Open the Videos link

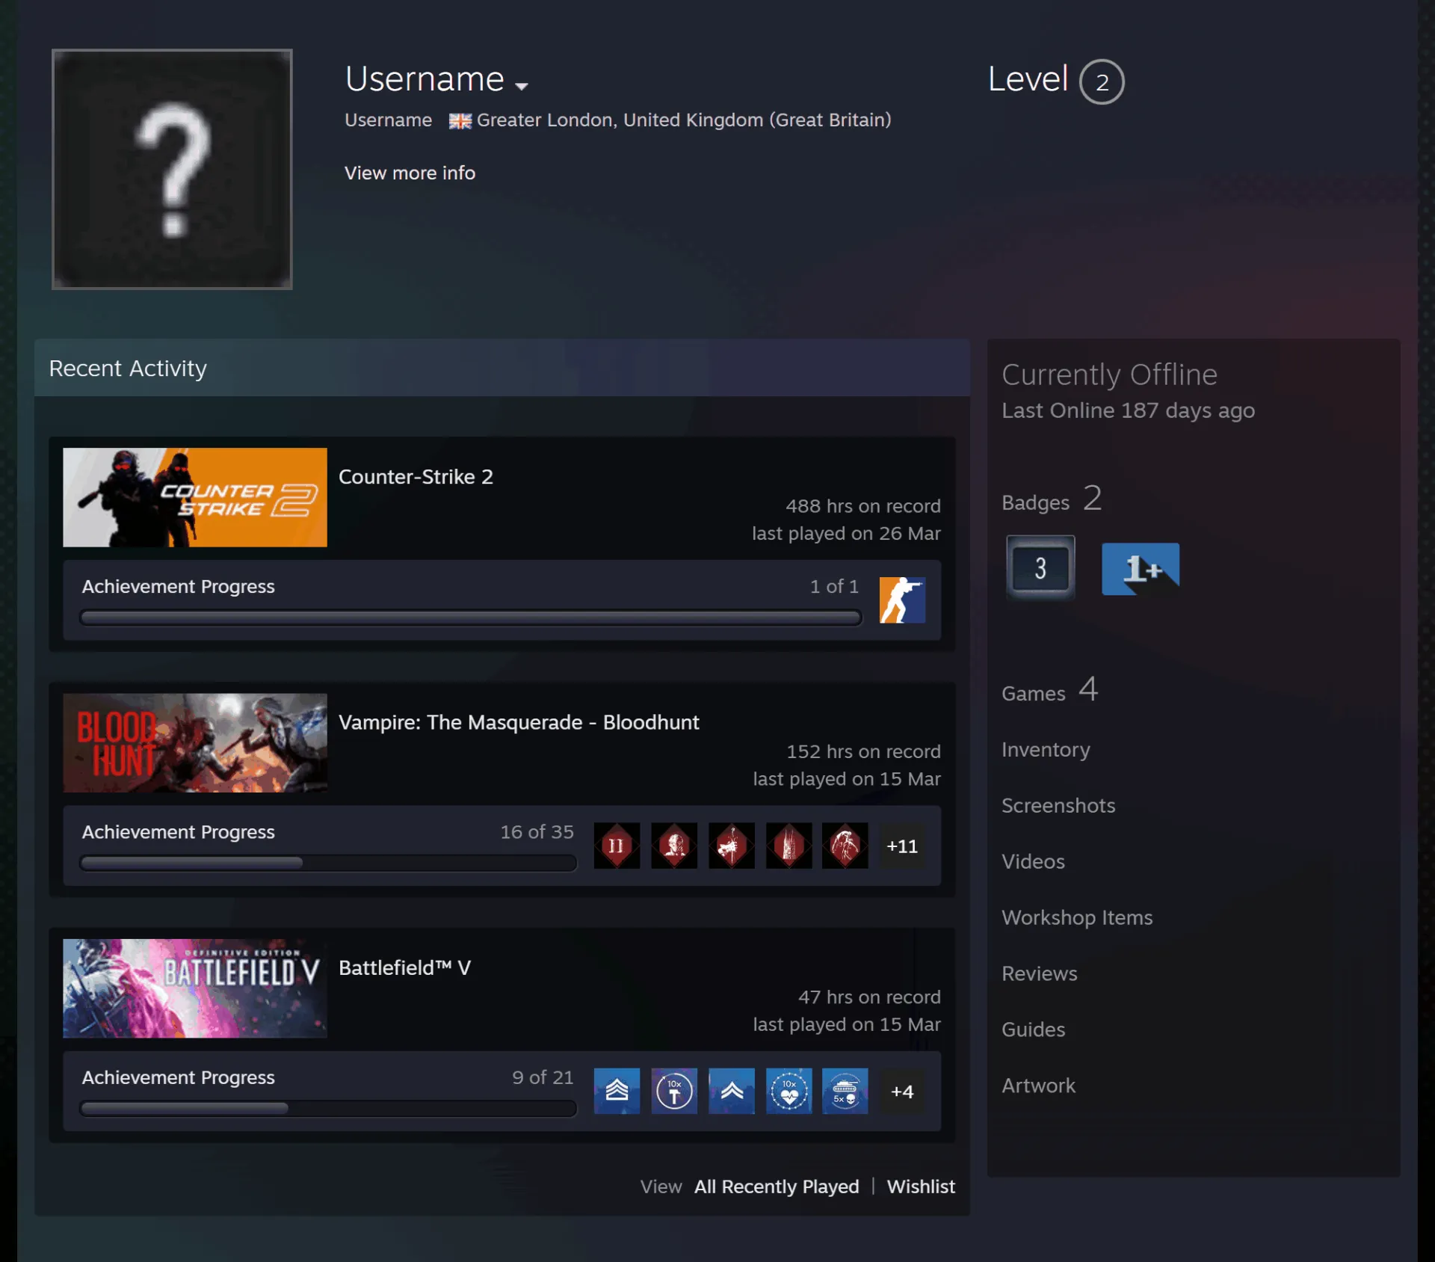(x=1033, y=861)
